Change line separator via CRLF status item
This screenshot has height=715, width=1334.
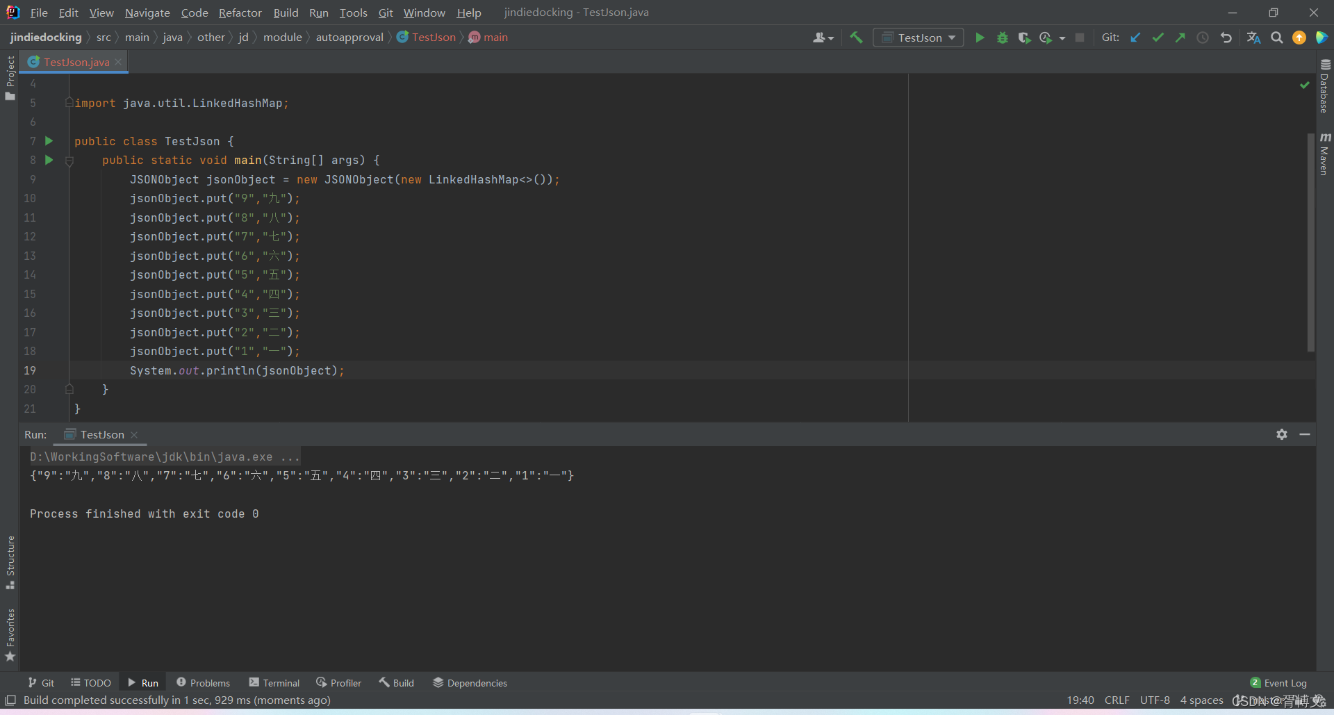(1117, 700)
